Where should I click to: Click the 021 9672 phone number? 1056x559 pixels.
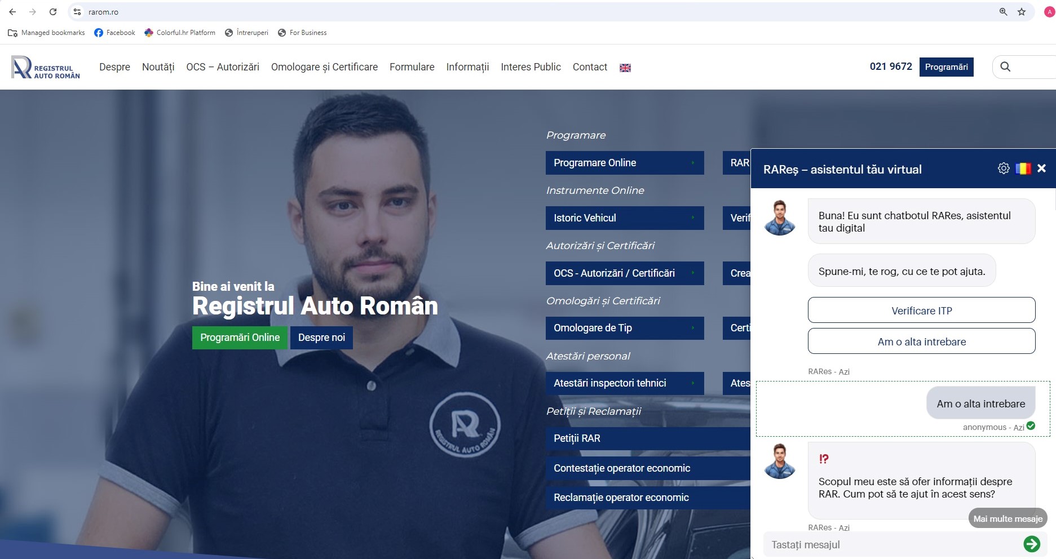pyautogui.click(x=891, y=66)
